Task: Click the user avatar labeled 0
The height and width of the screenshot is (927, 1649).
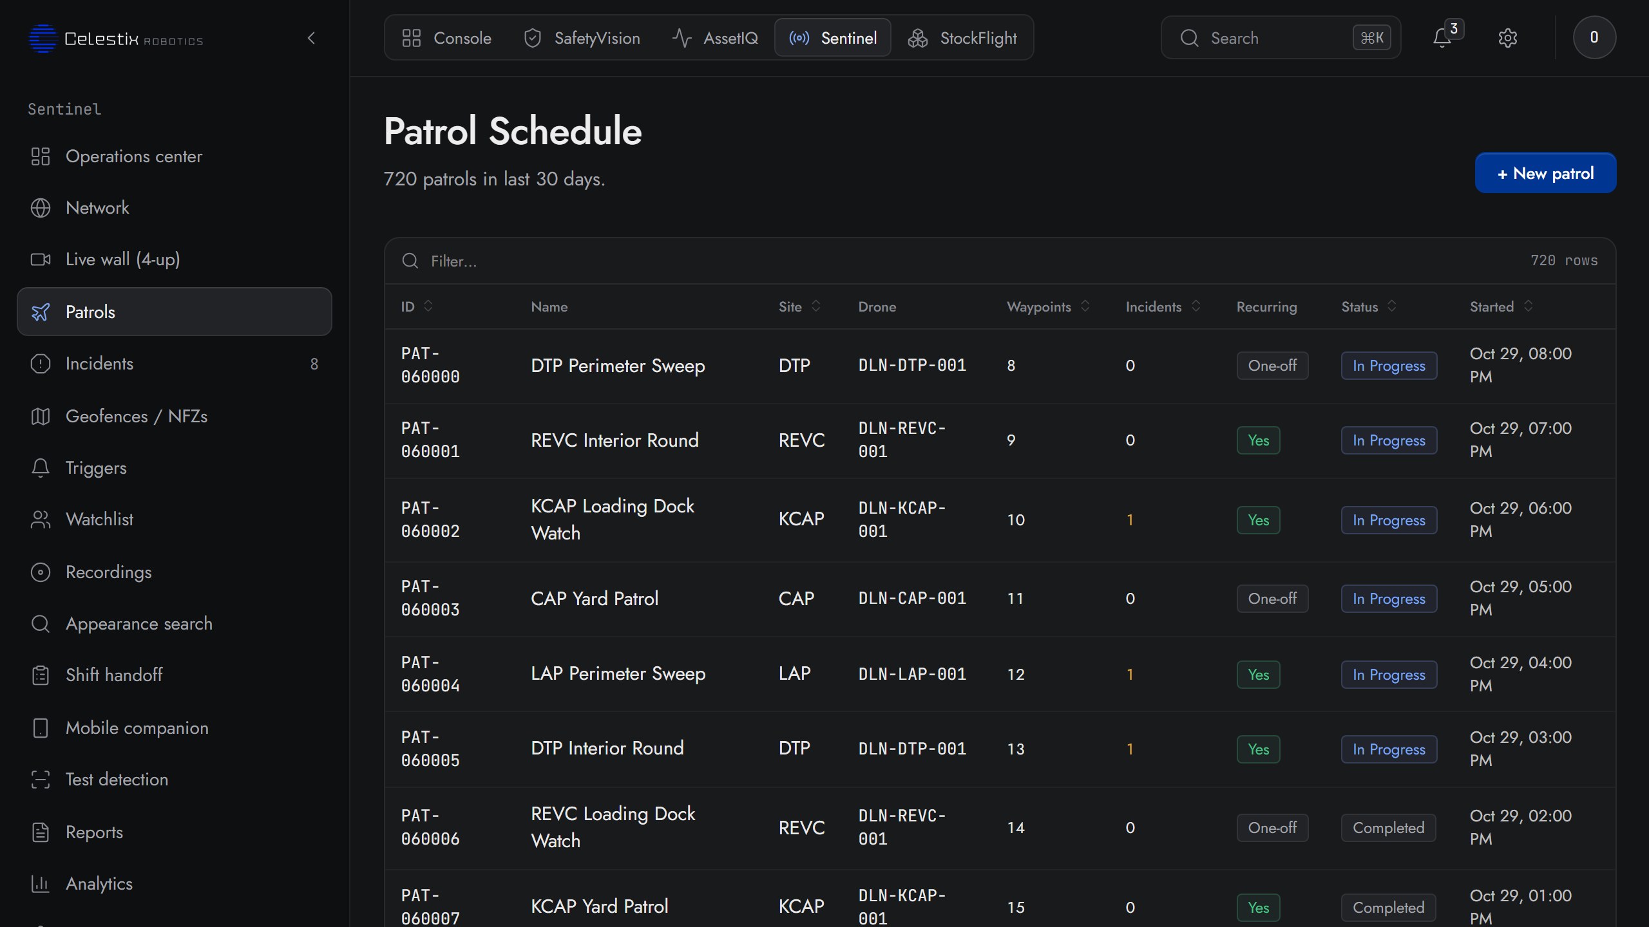Action: 1594,37
